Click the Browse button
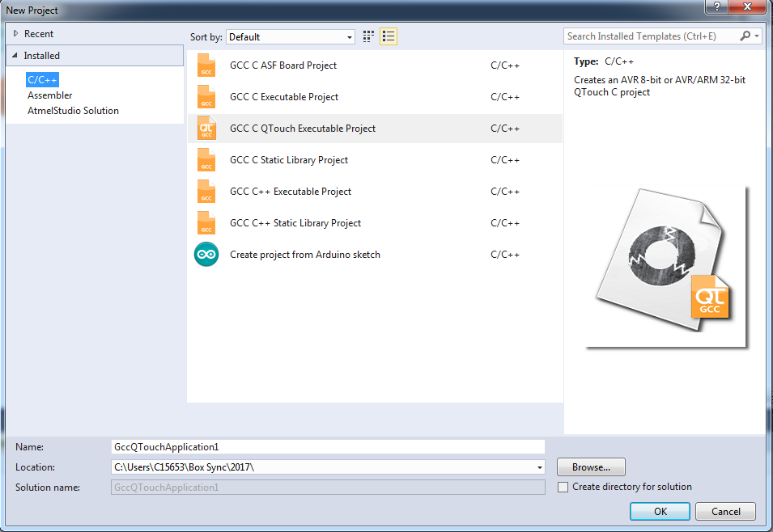773x532 pixels. 591,467
